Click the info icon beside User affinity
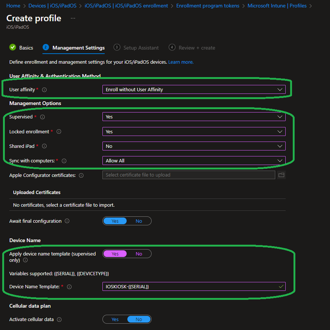Viewport: 330px width, 330px height. click(44, 90)
